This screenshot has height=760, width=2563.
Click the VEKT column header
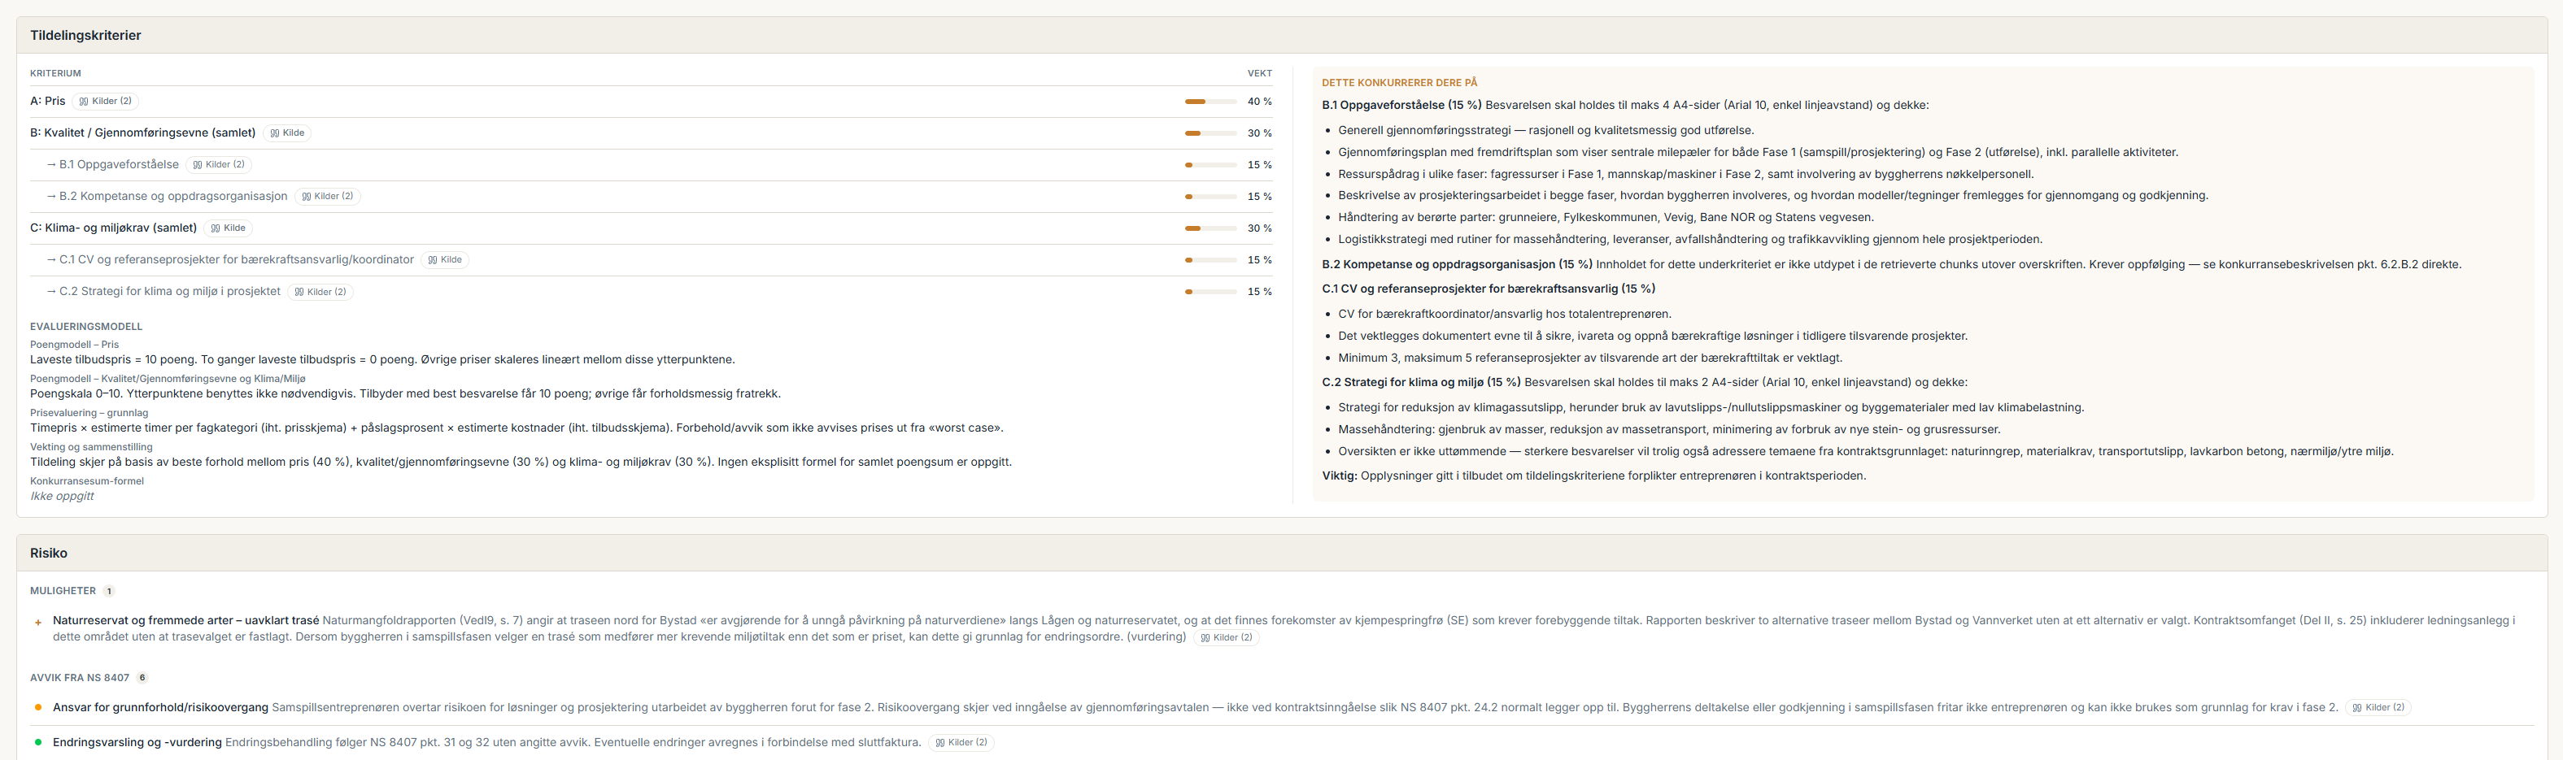coord(1260,74)
